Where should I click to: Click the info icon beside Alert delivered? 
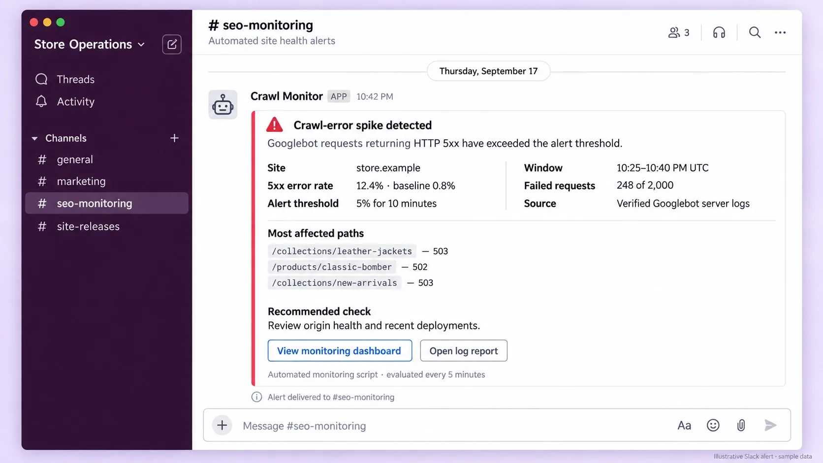(x=256, y=397)
